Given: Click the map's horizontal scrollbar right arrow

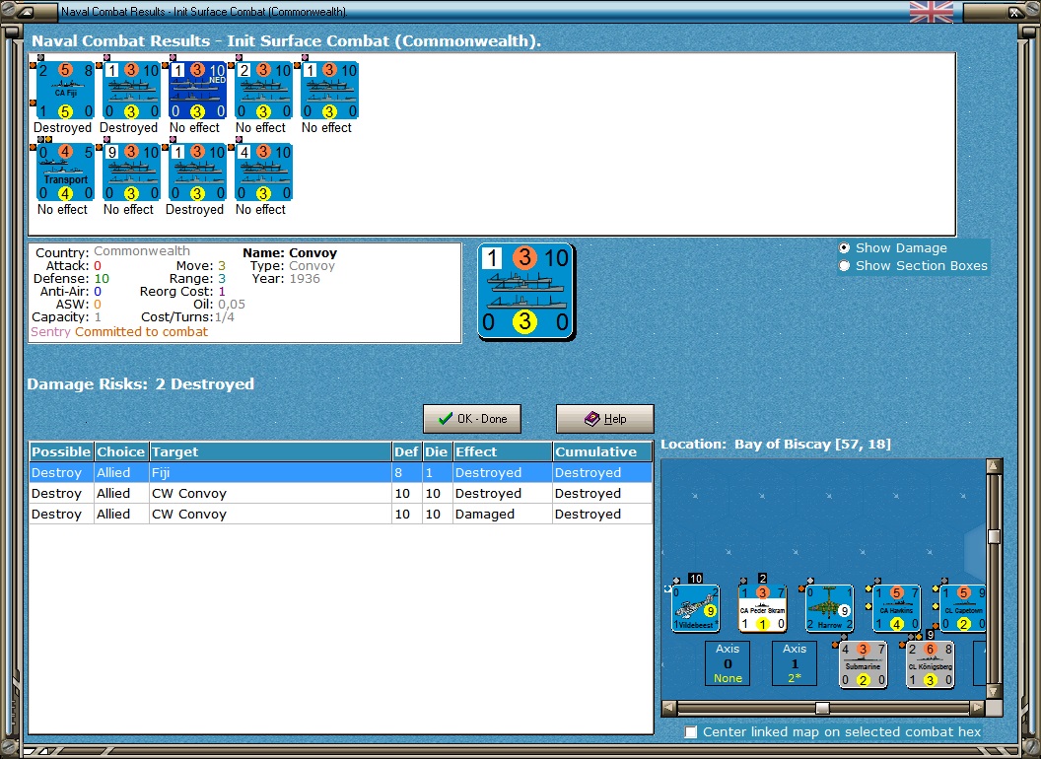Looking at the screenshot, I should coord(977,708).
